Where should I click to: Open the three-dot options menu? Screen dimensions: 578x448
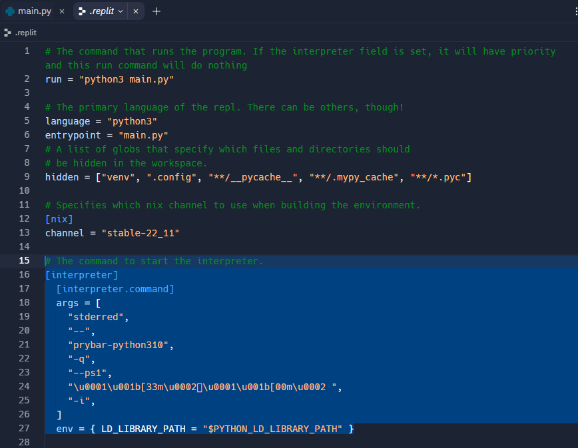point(575,11)
